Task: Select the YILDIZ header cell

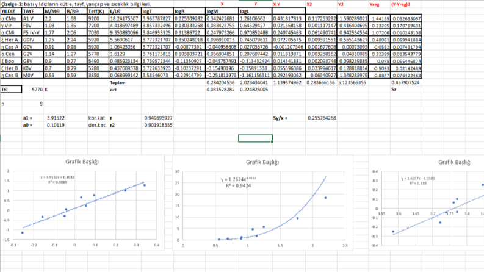Action: pyautogui.click(x=11, y=12)
